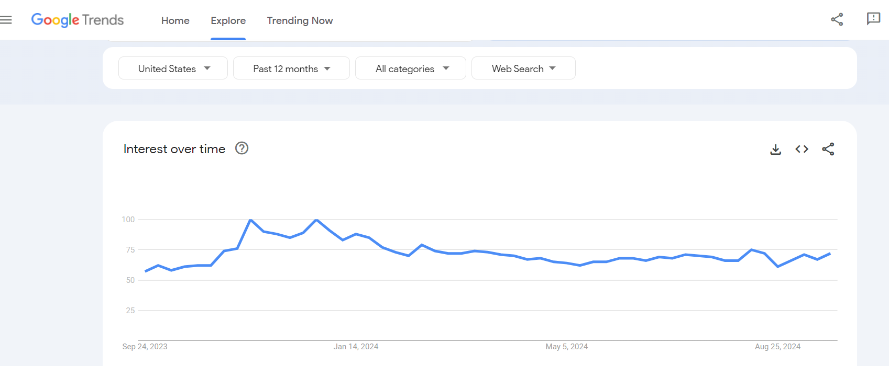This screenshot has height=366, width=889.
Task: Click the Interest over time heading
Action: (x=174, y=149)
